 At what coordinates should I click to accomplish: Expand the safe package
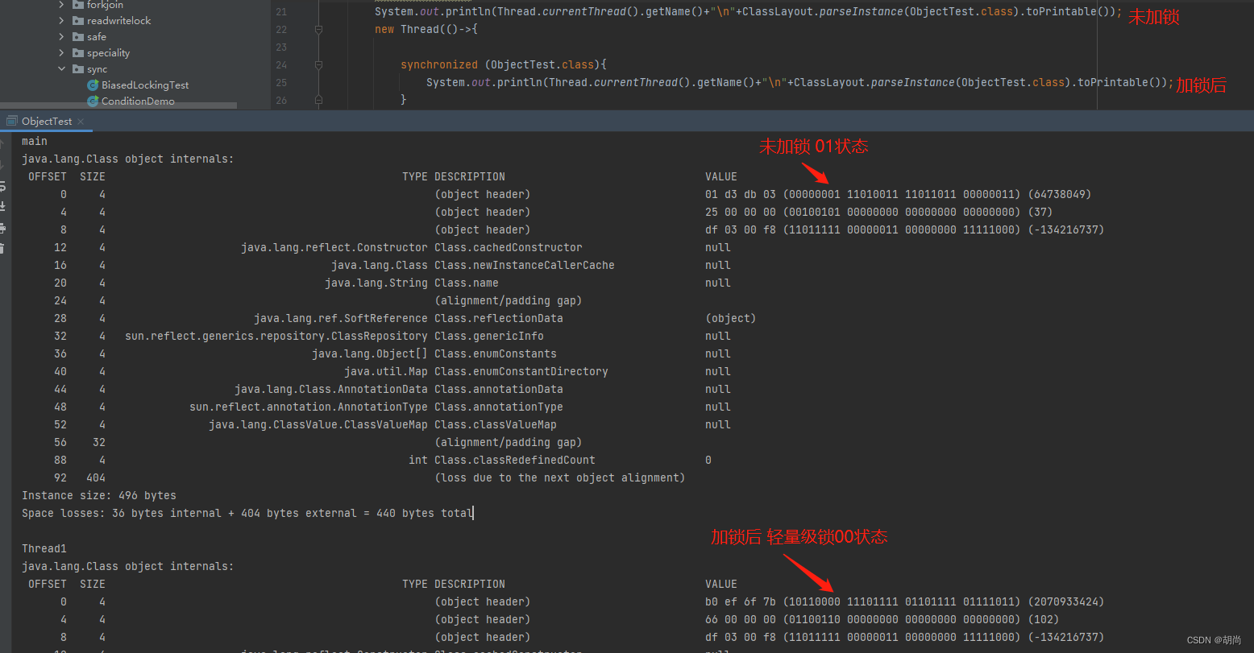(62, 36)
